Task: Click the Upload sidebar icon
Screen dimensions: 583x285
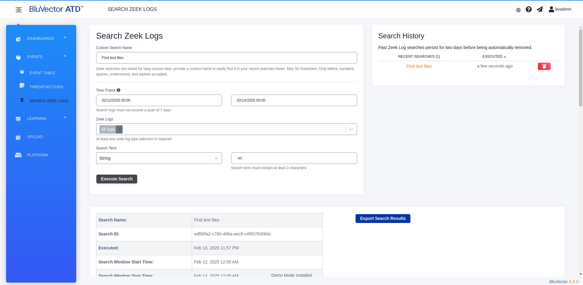Action: [x=18, y=137]
